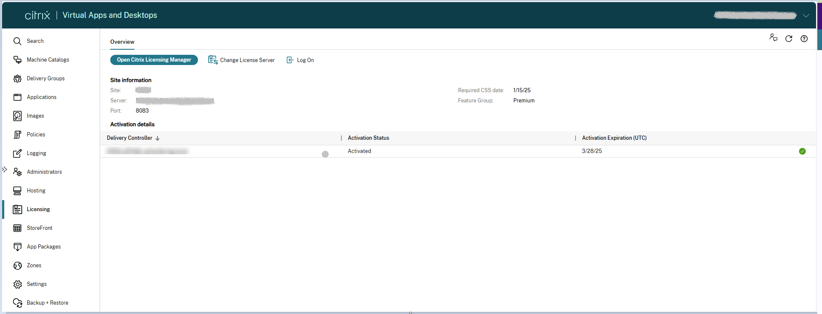Click the StoreFront grid icon
The height and width of the screenshot is (314, 822).
(x=17, y=228)
